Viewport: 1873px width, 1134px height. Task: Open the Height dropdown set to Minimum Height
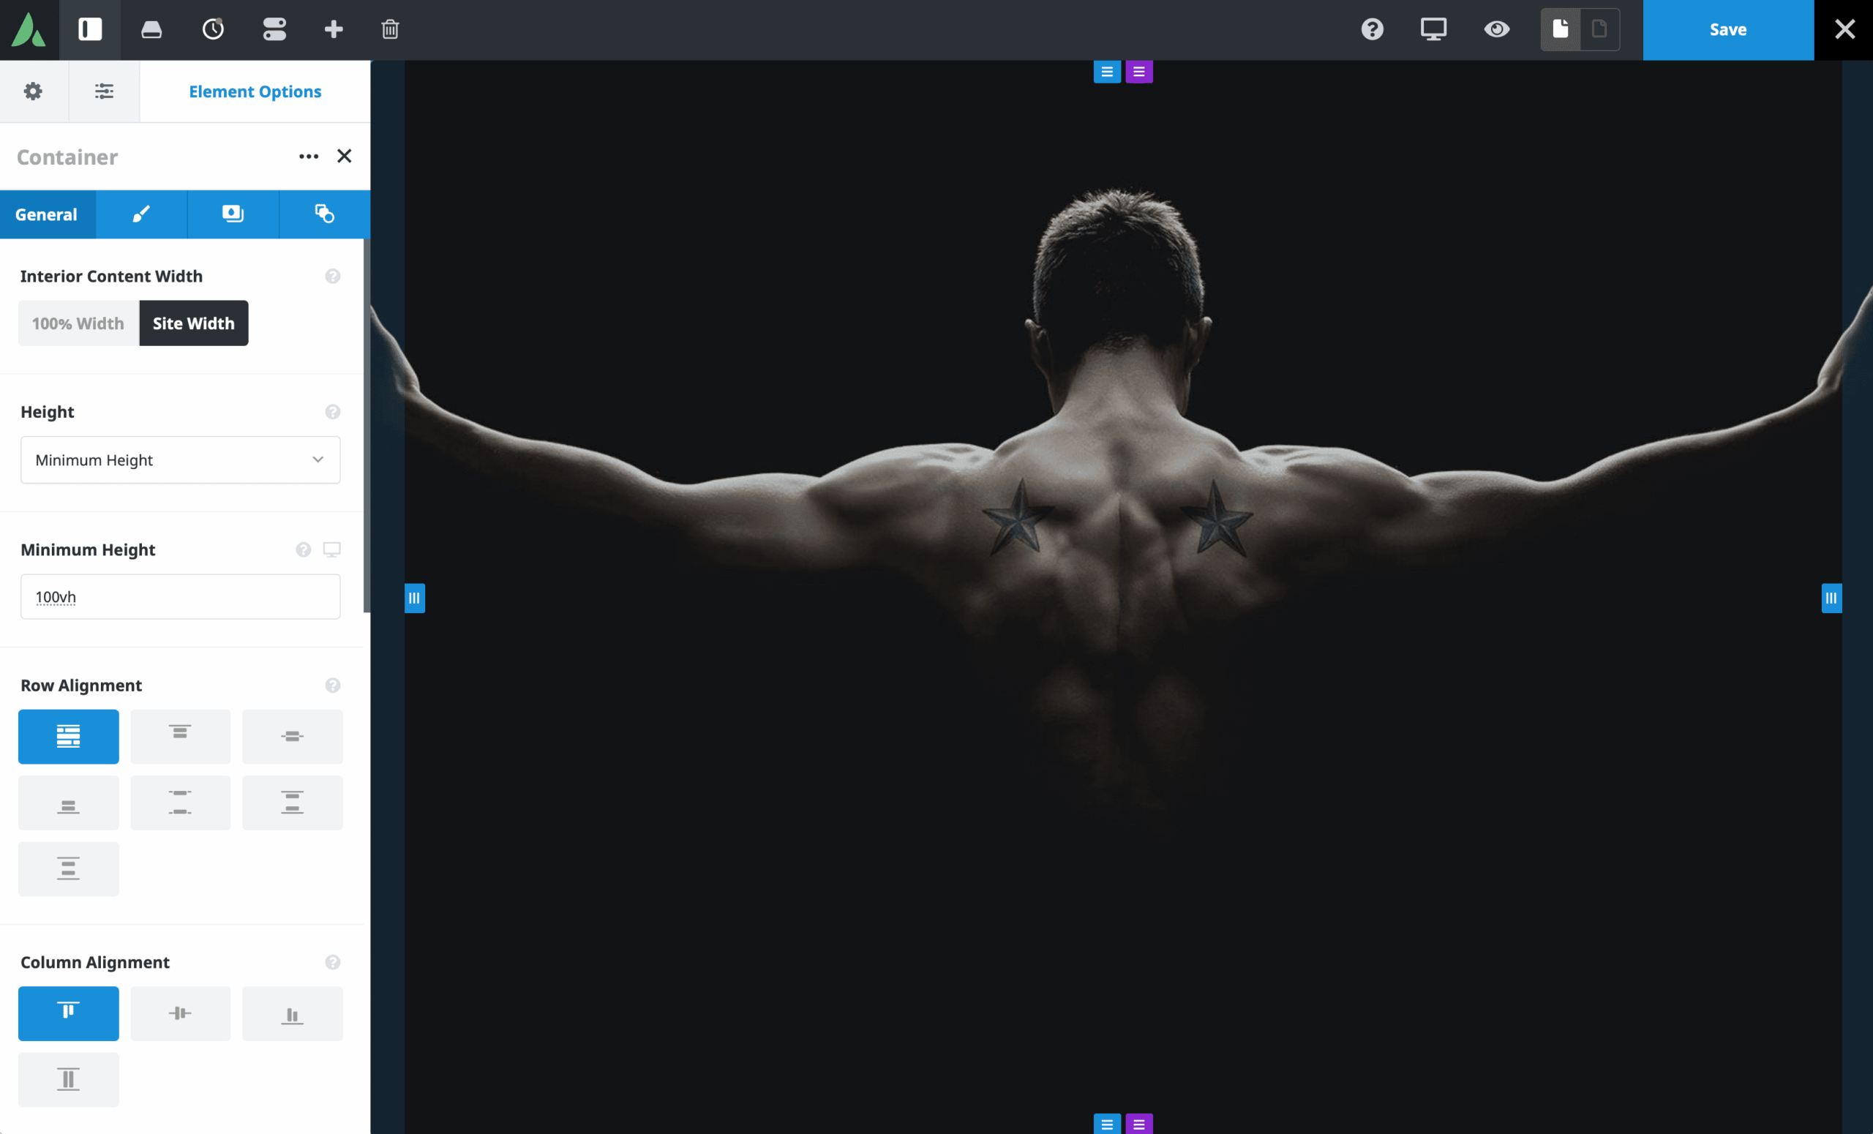180,460
